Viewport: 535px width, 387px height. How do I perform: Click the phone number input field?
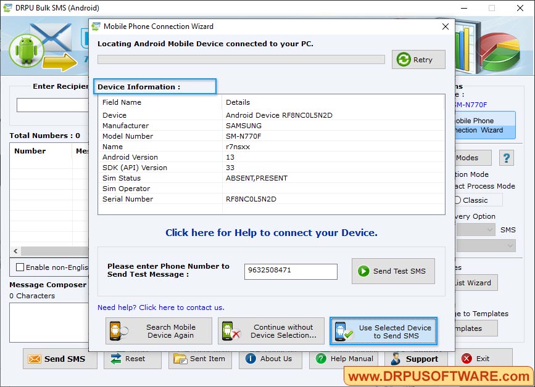[x=291, y=271]
